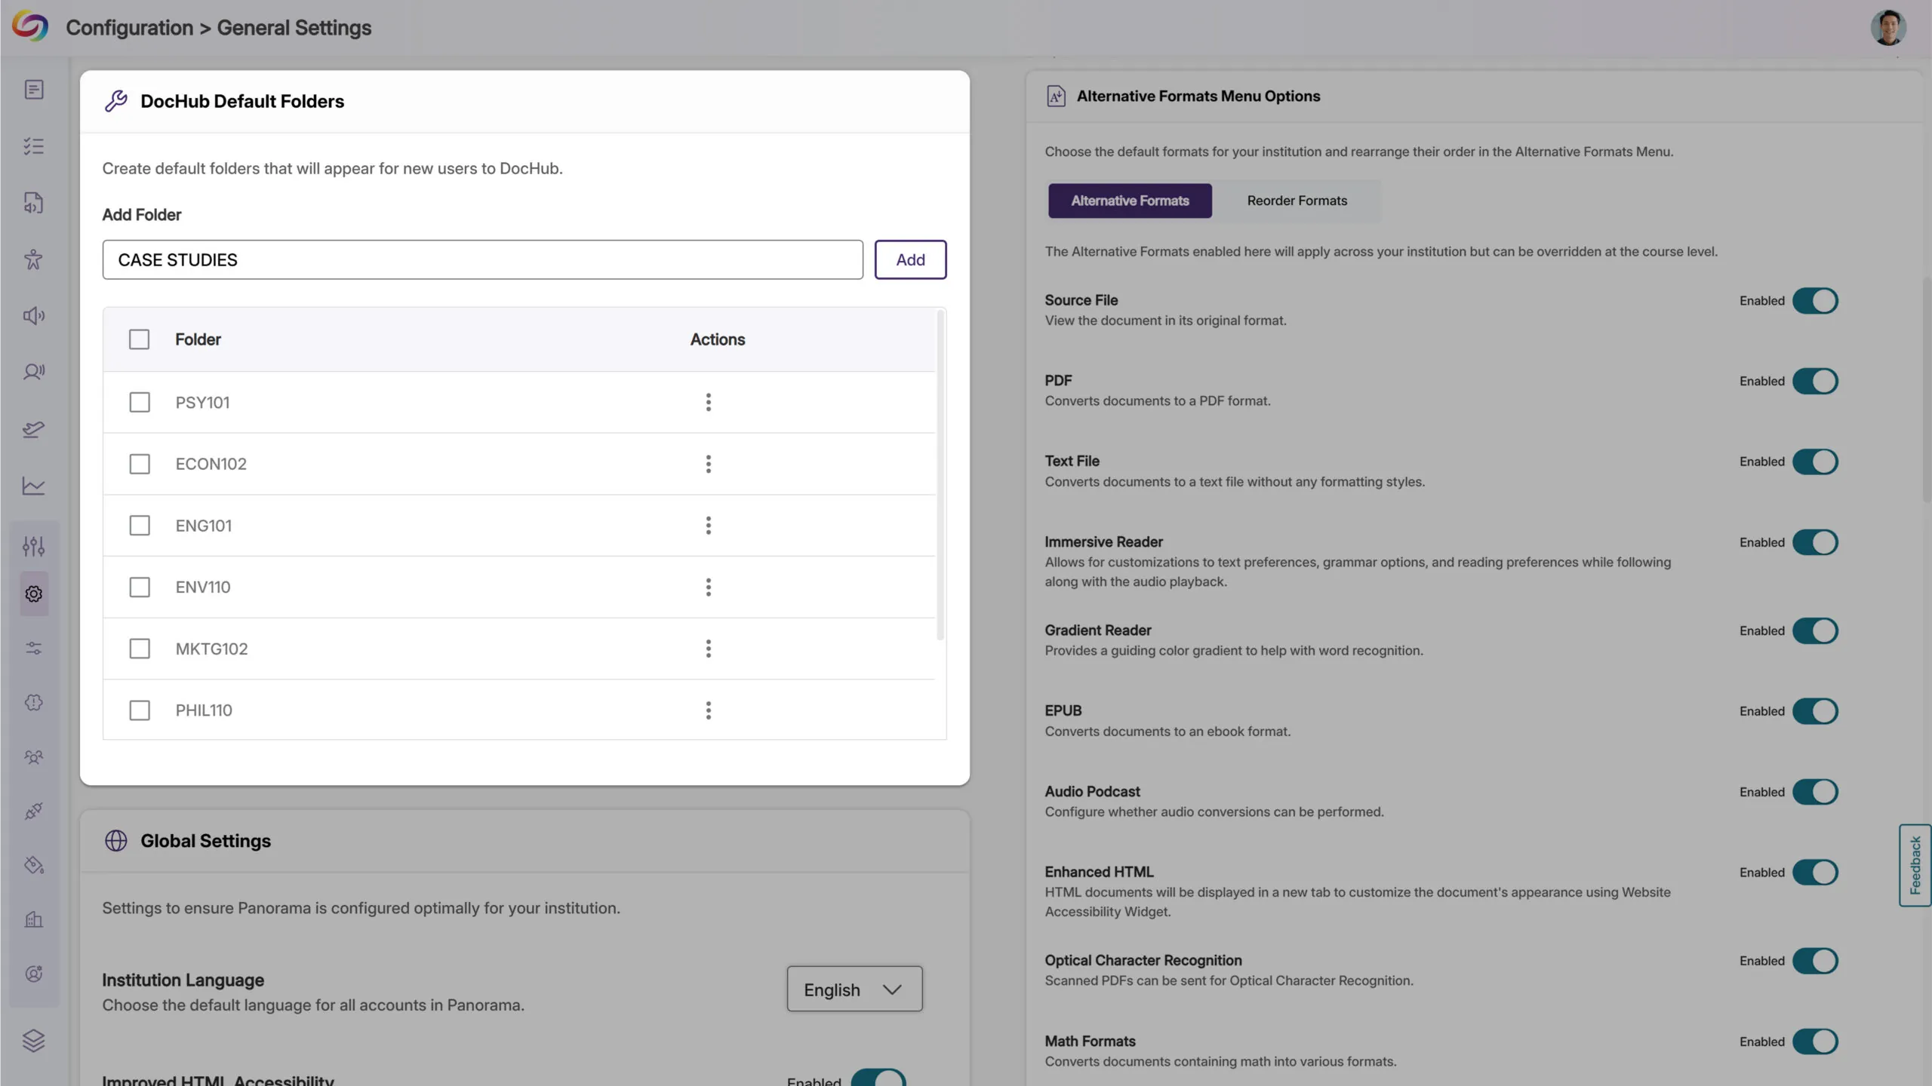Select the Alternative Formats tab
This screenshot has width=1932, height=1086.
[1130, 201]
